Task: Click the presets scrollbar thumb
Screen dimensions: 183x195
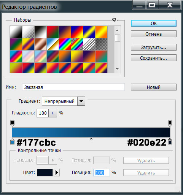Action: click(118, 38)
